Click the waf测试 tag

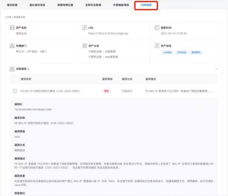pos(167,52)
